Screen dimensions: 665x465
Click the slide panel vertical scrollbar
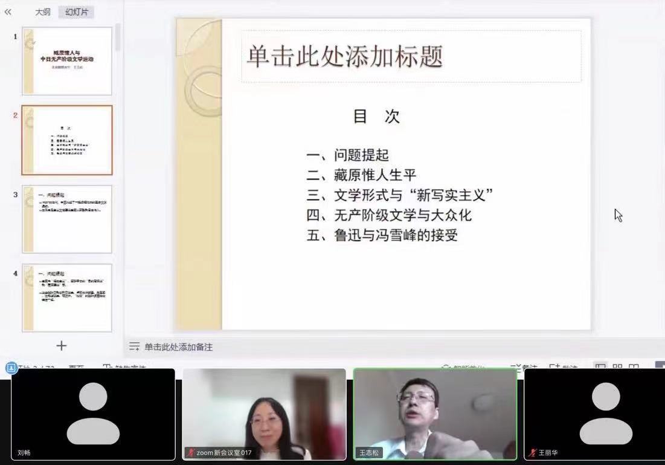118,37
